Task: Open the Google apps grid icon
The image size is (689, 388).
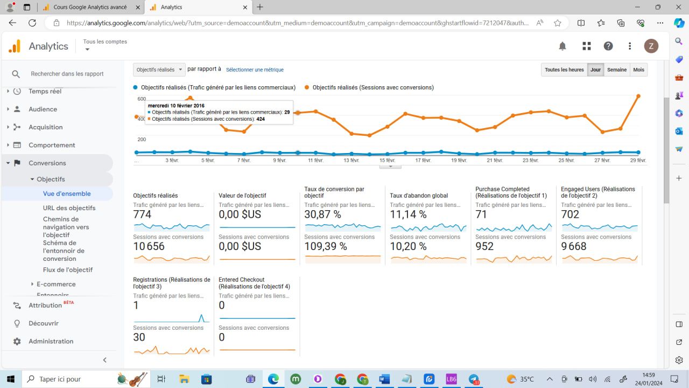Action: coord(587,46)
